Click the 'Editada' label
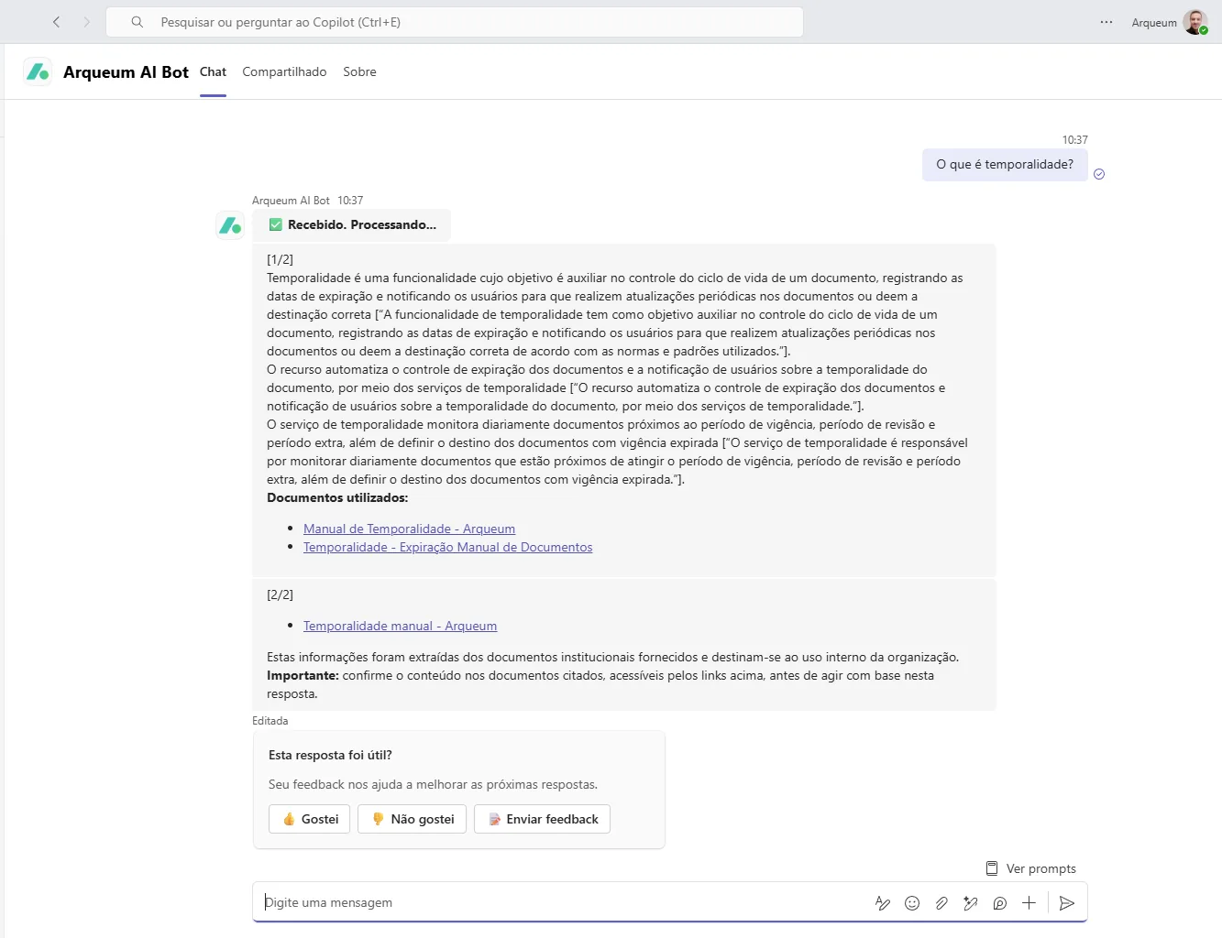 270,721
